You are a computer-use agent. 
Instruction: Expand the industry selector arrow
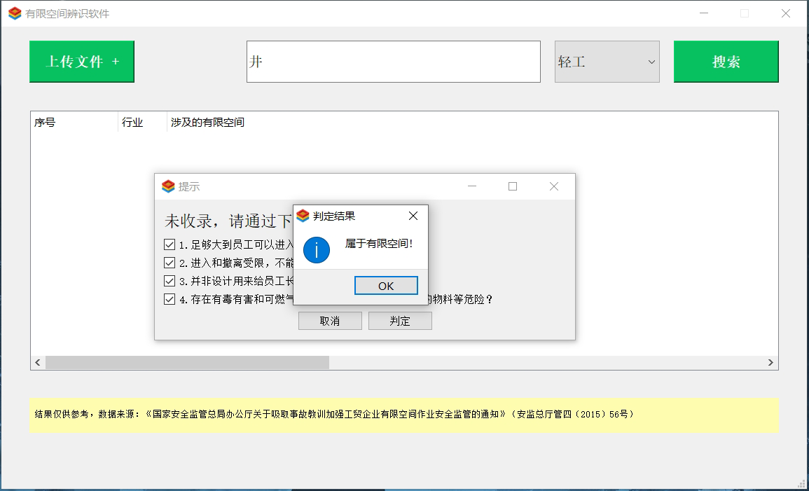[651, 62]
